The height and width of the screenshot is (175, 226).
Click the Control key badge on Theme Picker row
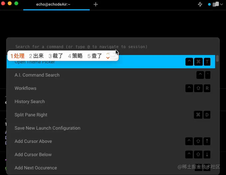click(189, 62)
